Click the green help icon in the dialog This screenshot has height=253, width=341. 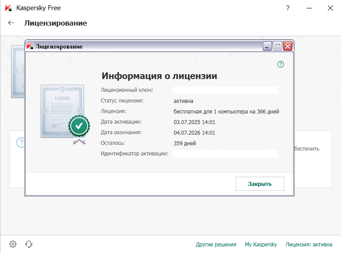click(x=280, y=64)
